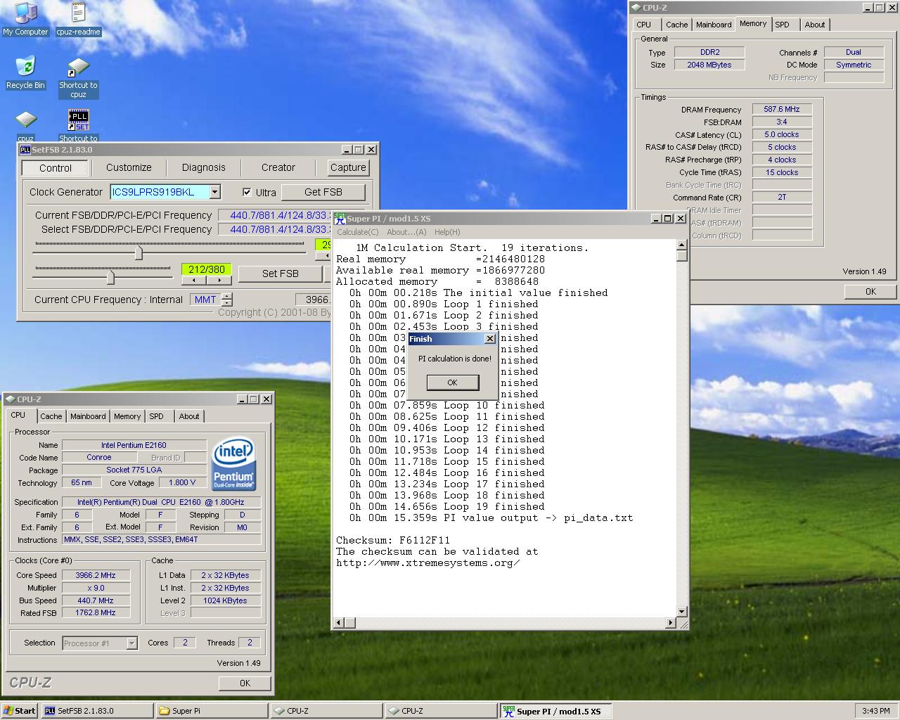Select the Shortcut to cpuz desktop icon
Viewport: 900px width, 720px height.
tap(78, 77)
